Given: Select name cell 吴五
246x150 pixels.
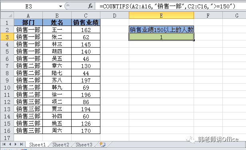Looking at the screenshot, I should click(x=57, y=58).
